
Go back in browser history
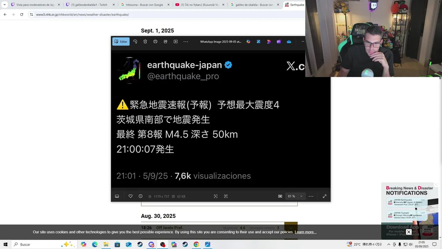pyautogui.click(x=5, y=15)
